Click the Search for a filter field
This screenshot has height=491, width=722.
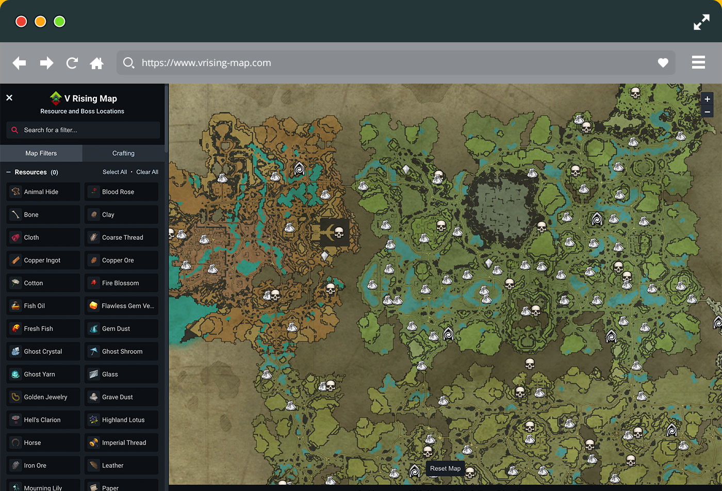pyautogui.click(x=83, y=130)
